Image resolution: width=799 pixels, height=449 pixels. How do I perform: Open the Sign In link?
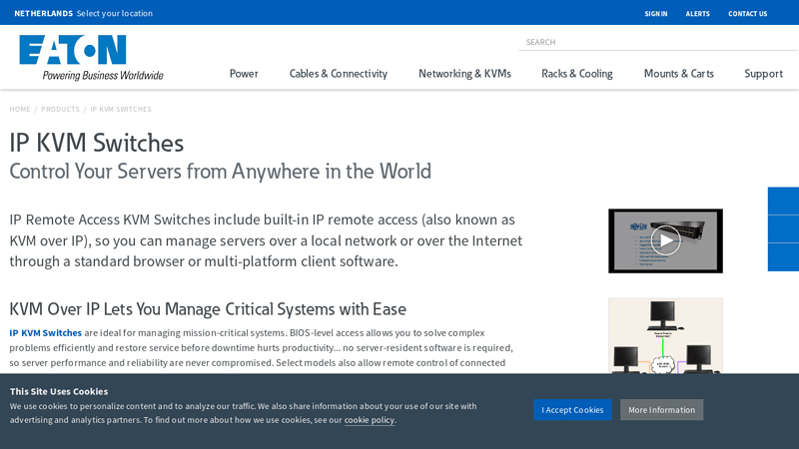click(655, 14)
